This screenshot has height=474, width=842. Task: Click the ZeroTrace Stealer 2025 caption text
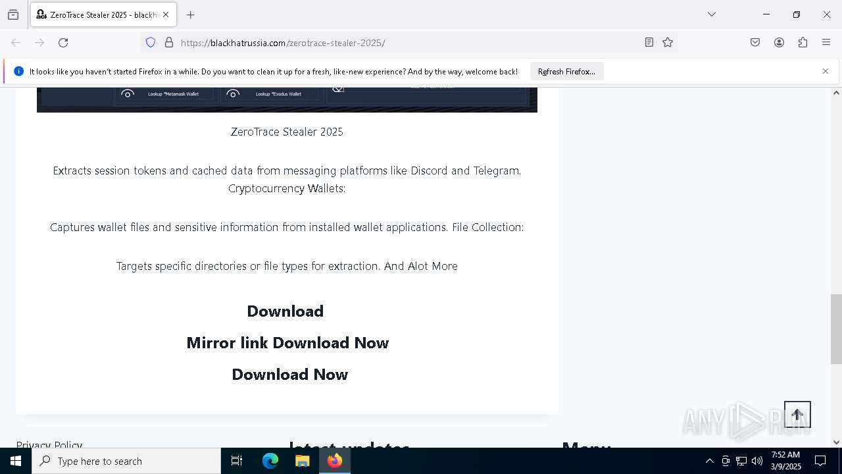pos(287,132)
